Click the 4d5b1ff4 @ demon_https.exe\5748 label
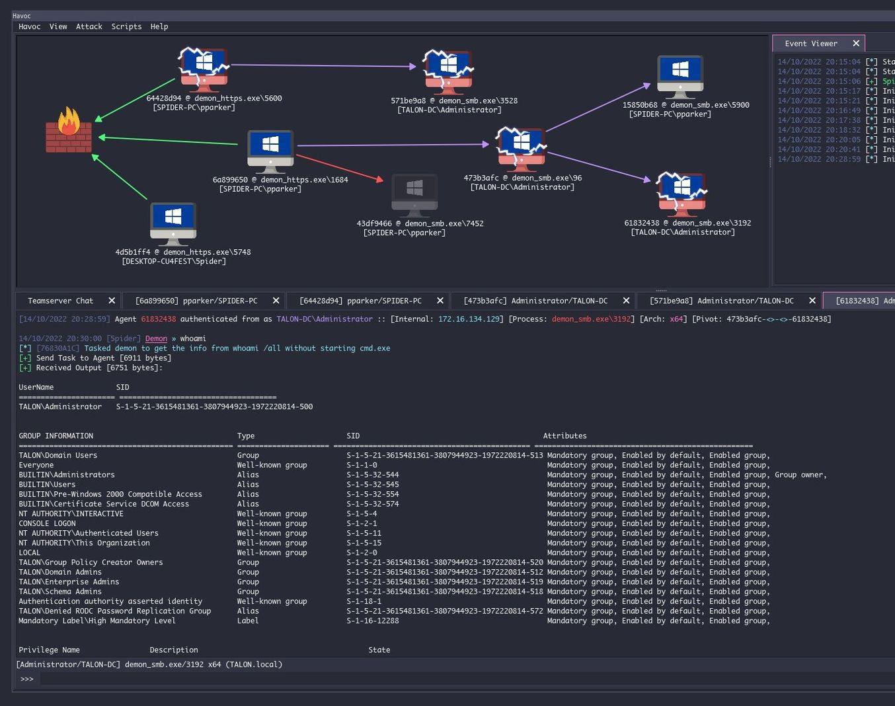 click(183, 253)
